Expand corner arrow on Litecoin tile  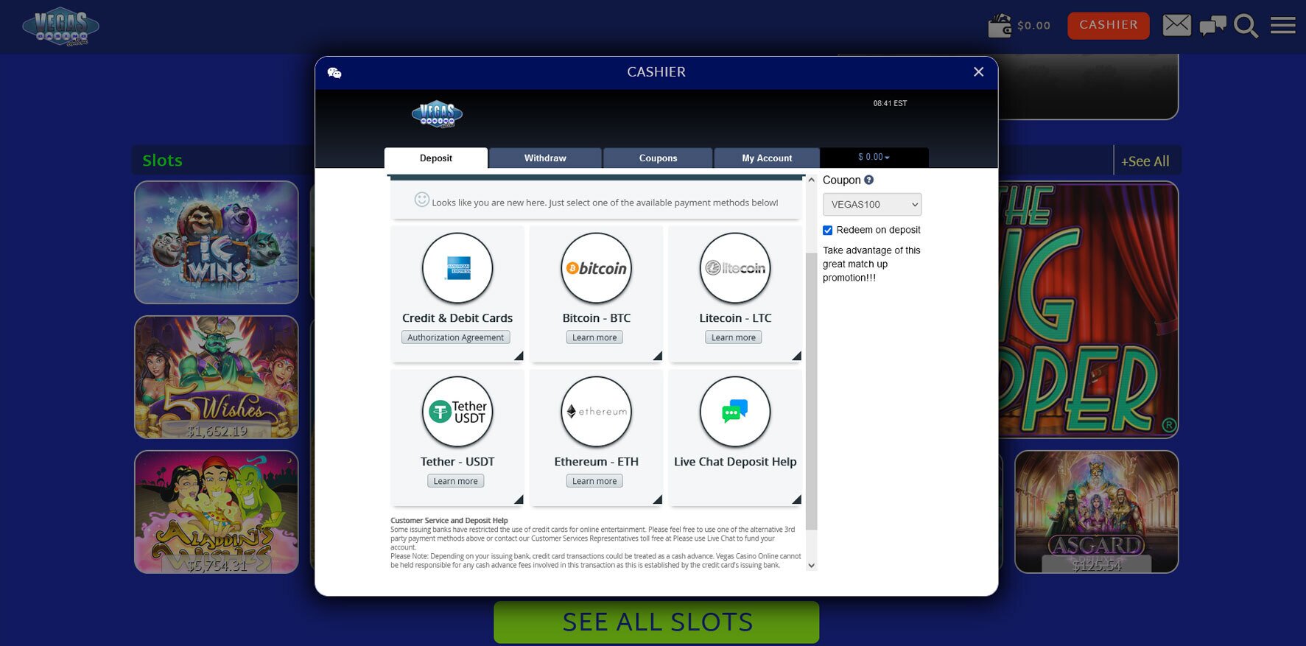[x=797, y=357]
